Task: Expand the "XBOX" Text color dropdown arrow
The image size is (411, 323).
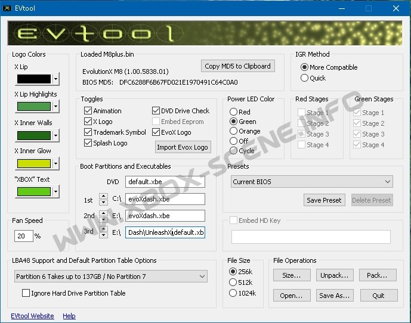Action: 55,191
